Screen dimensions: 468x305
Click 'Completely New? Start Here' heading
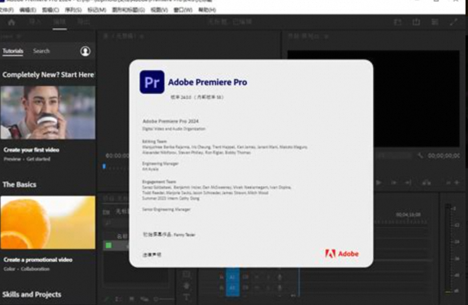point(48,75)
